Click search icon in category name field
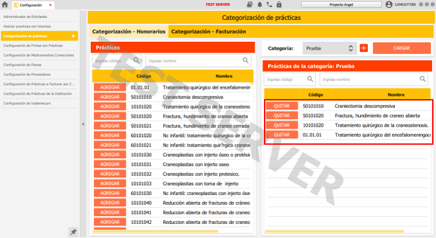Image resolution: width=436 pixels, height=238 pixels. [422, 79]
